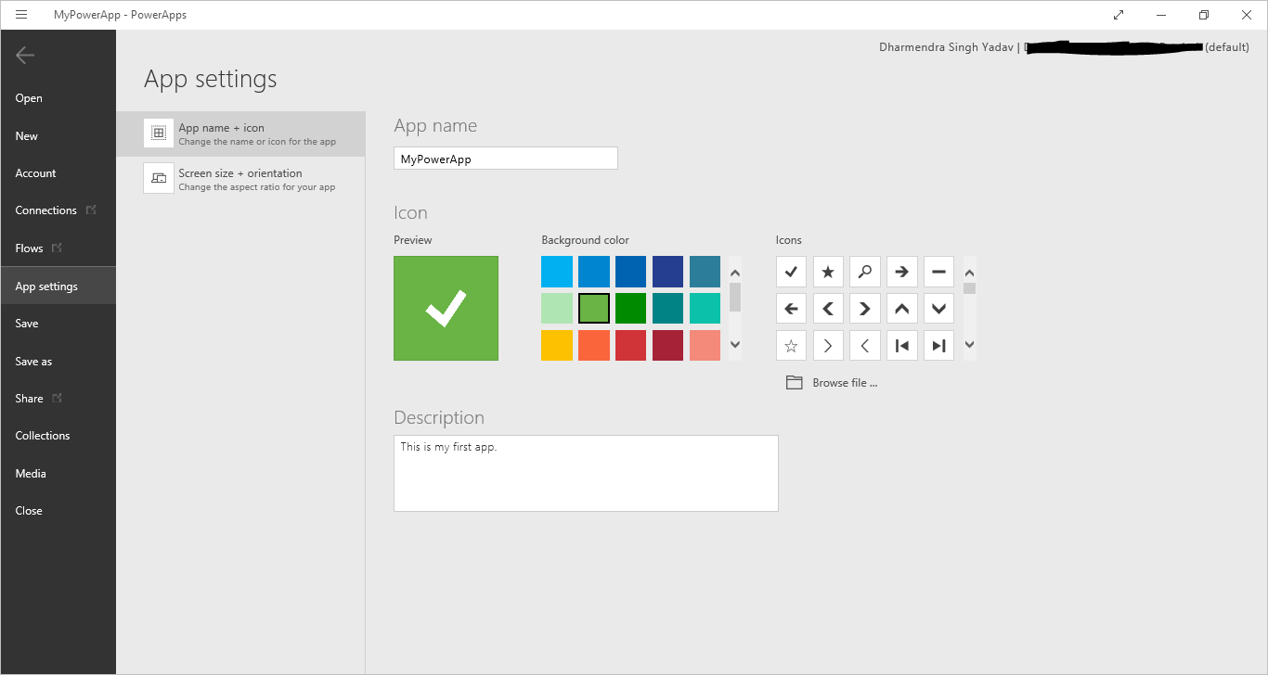Click the icons list scroll down arrow

[970, 345]
